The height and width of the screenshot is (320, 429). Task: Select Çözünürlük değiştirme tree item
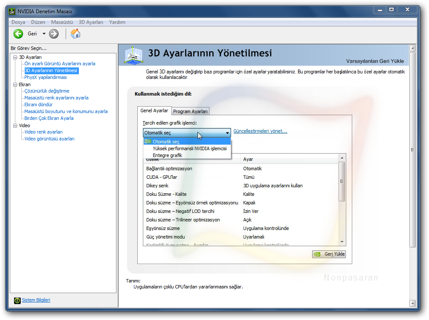tap(47, 91)
